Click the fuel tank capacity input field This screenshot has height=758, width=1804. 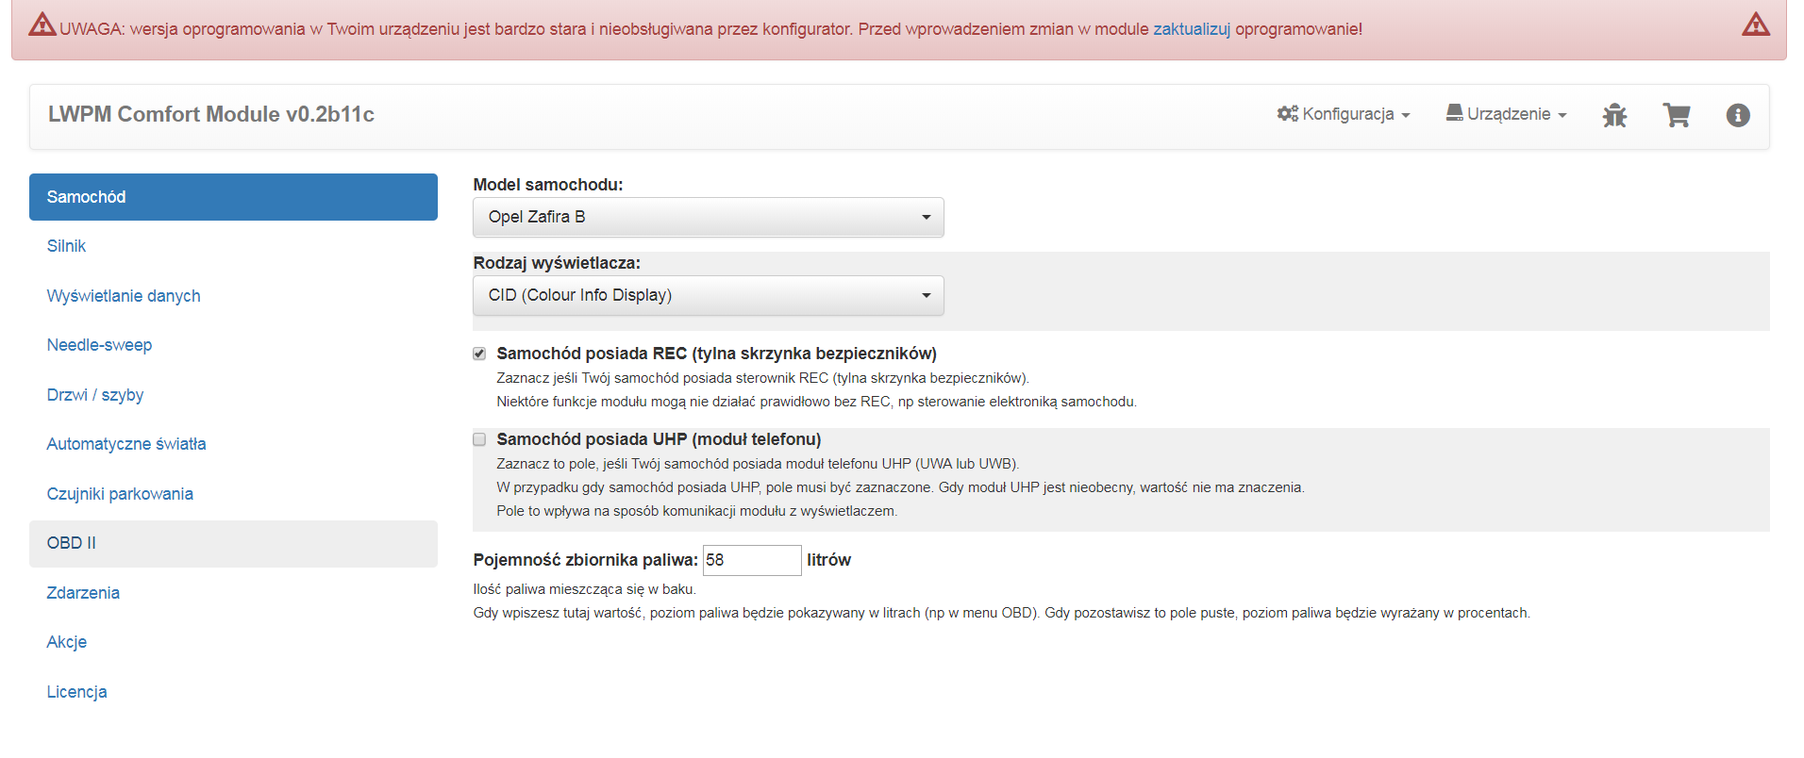(751, 560)
